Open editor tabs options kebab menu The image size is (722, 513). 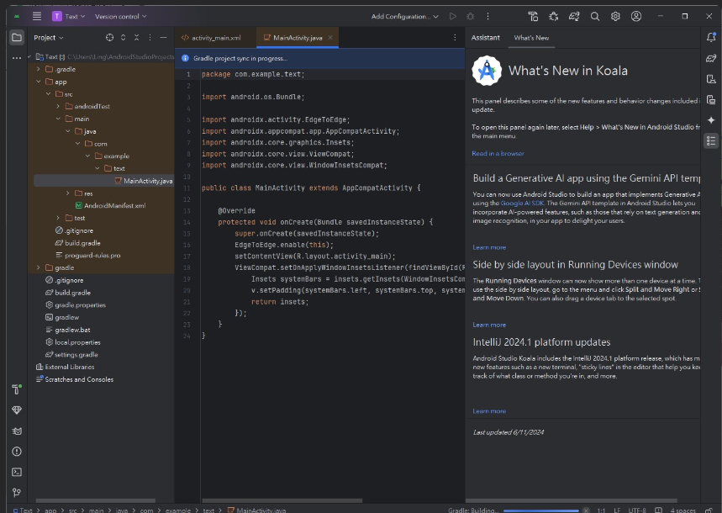pos(455,37)
